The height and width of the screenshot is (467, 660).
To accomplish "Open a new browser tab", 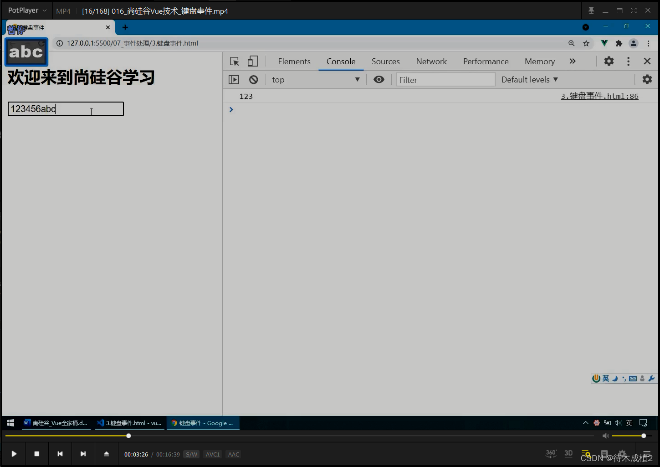I will [x=125, y=27].
